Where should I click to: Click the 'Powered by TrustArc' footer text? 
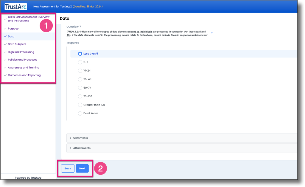[x=28, y=178]
